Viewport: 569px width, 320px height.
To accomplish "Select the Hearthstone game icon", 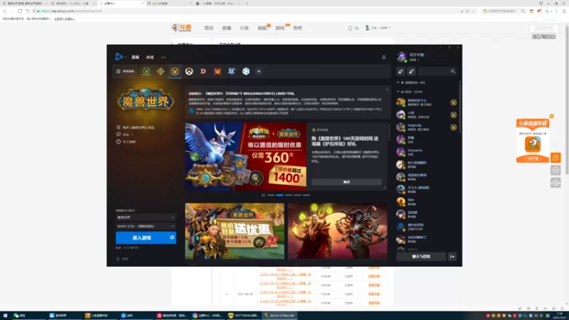I will [161, 71].
